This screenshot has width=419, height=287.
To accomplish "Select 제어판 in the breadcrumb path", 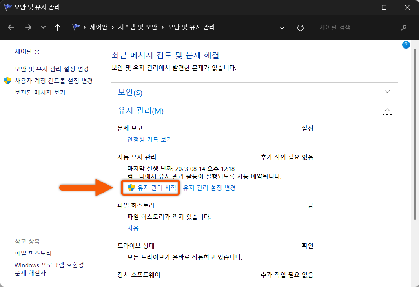I will 95,27.
